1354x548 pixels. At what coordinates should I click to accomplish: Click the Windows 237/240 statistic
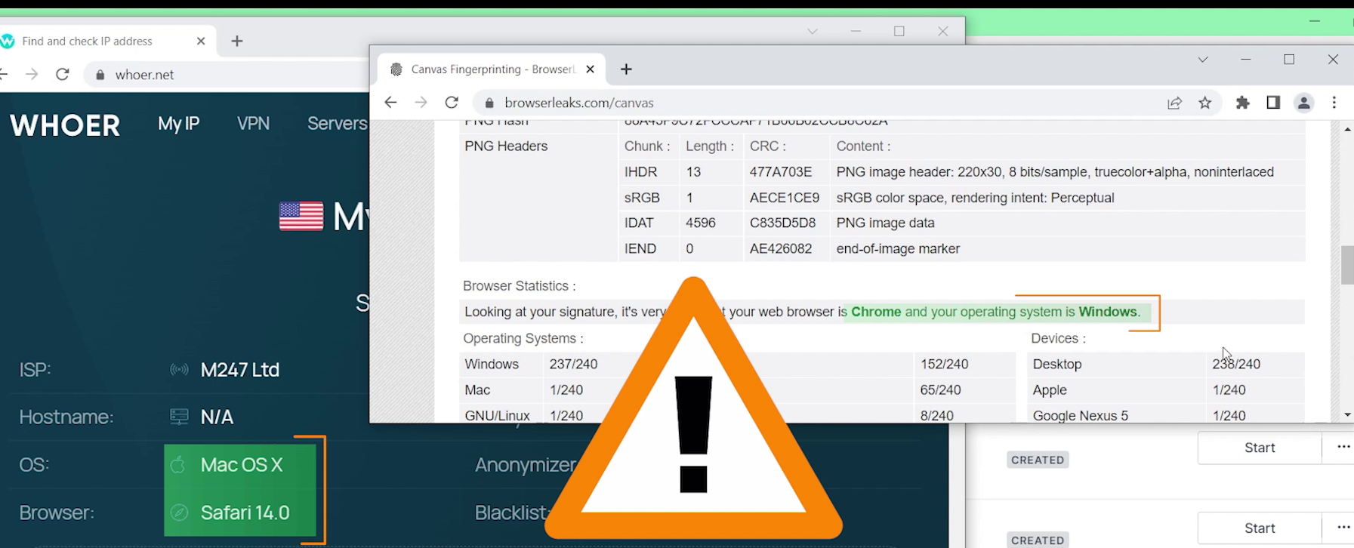coord(573,364)
